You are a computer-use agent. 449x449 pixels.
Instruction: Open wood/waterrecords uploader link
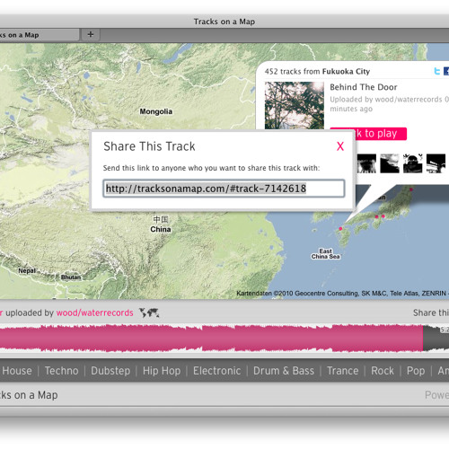click(x=94, y=313)
